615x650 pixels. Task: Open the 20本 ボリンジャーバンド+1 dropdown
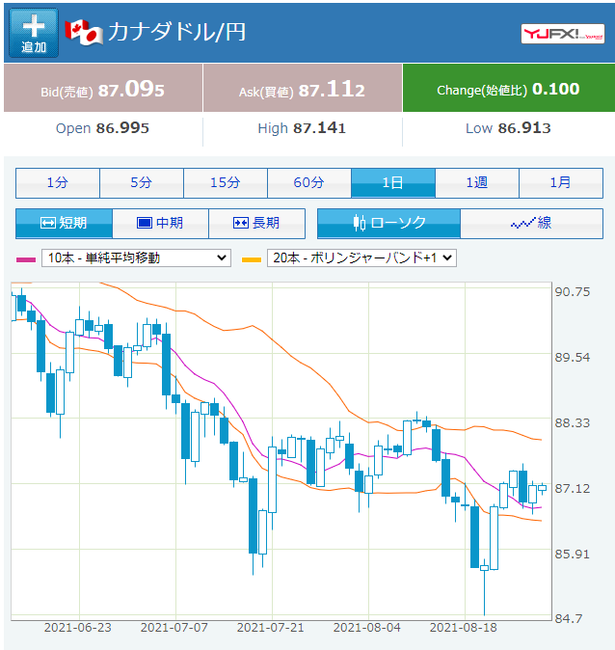click(x=361, y=257)
